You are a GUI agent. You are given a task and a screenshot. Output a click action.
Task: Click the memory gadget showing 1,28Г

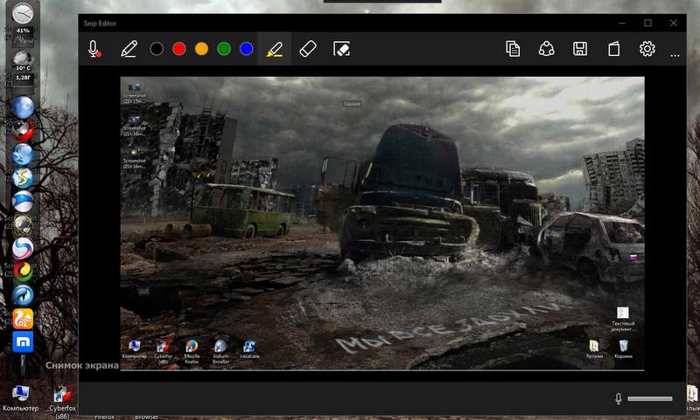coord(23,81)
